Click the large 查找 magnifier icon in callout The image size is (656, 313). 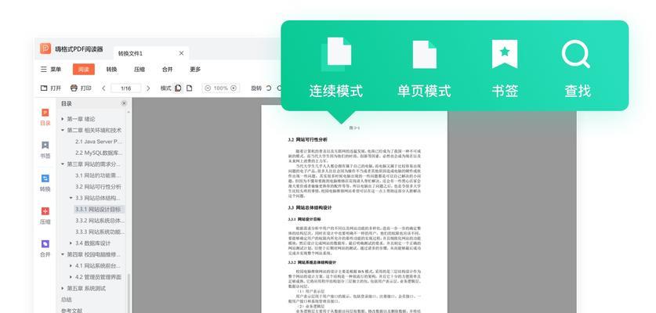(577, 54)
